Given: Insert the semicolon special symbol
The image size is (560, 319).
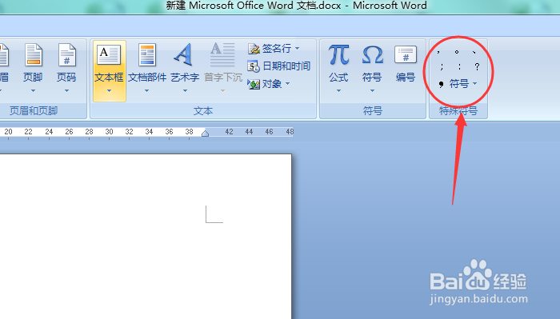Looking at the screenshot, I should pyautogui.click(x=442, y=66).
